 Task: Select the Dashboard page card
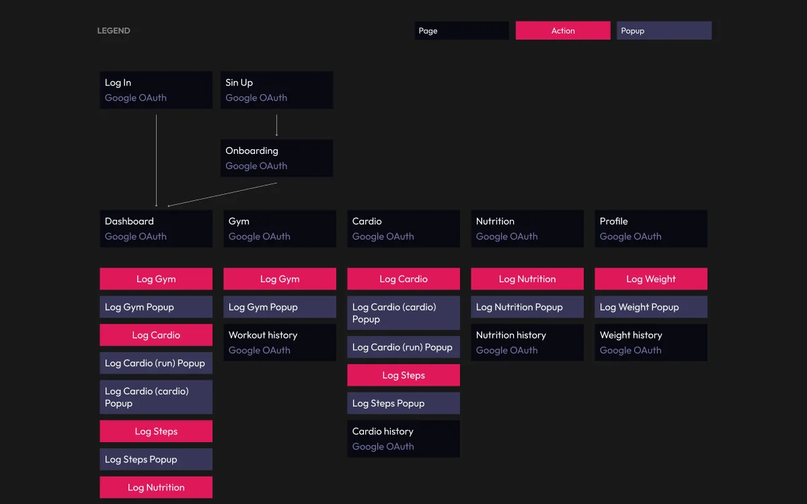coord(156,228)
